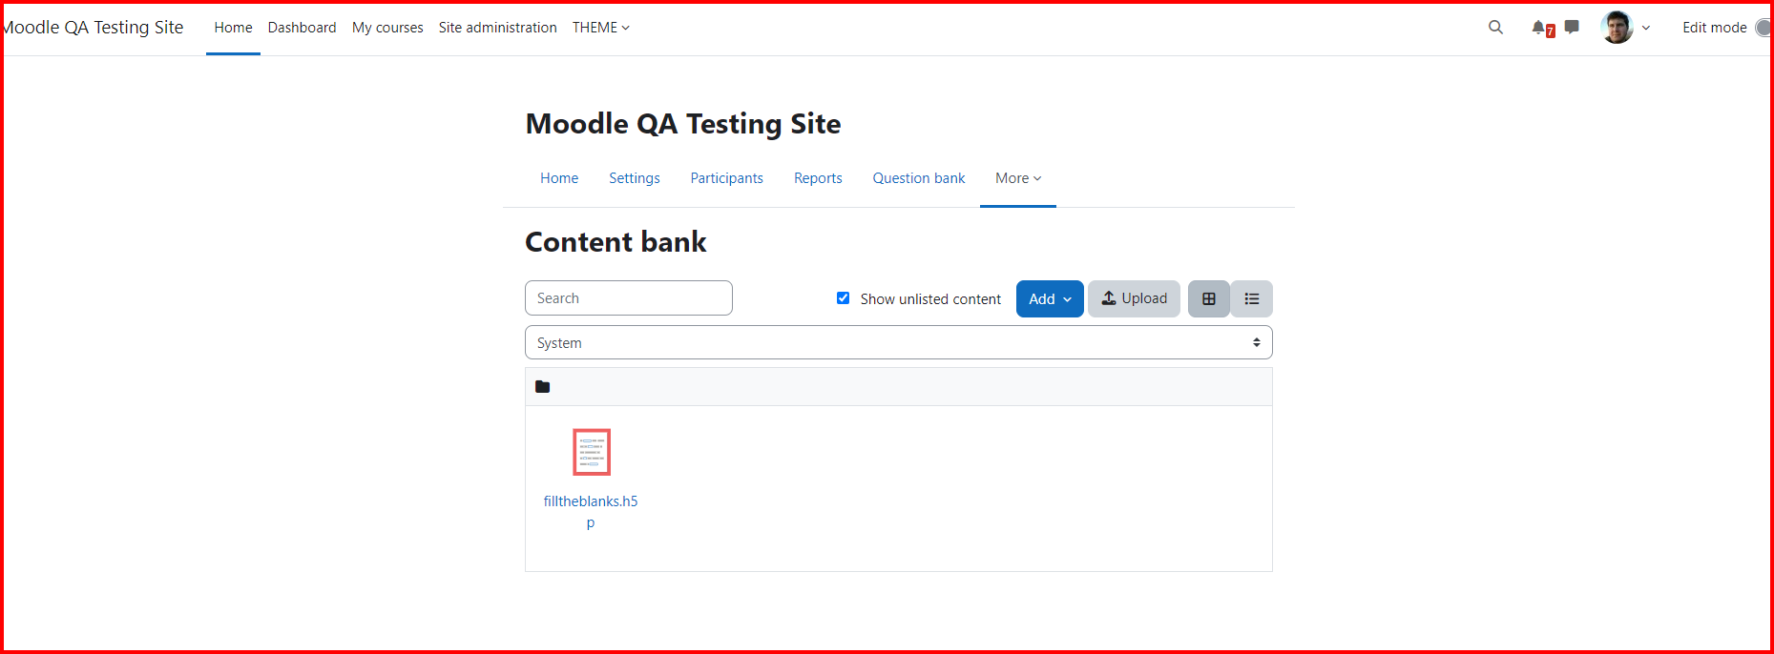Screen dimensions: 1774x654
Task: Open the search magnifier icon
Action: 1495,28
